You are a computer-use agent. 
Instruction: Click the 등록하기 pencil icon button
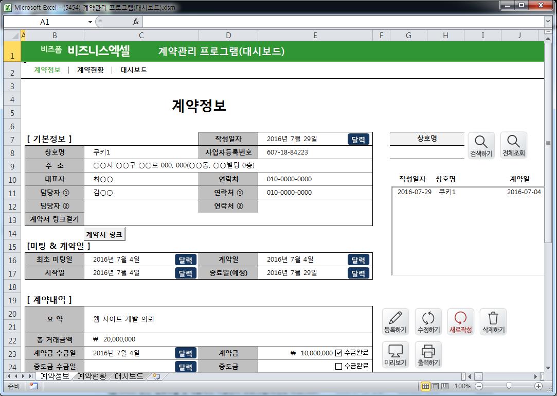[x=396, y=322]
